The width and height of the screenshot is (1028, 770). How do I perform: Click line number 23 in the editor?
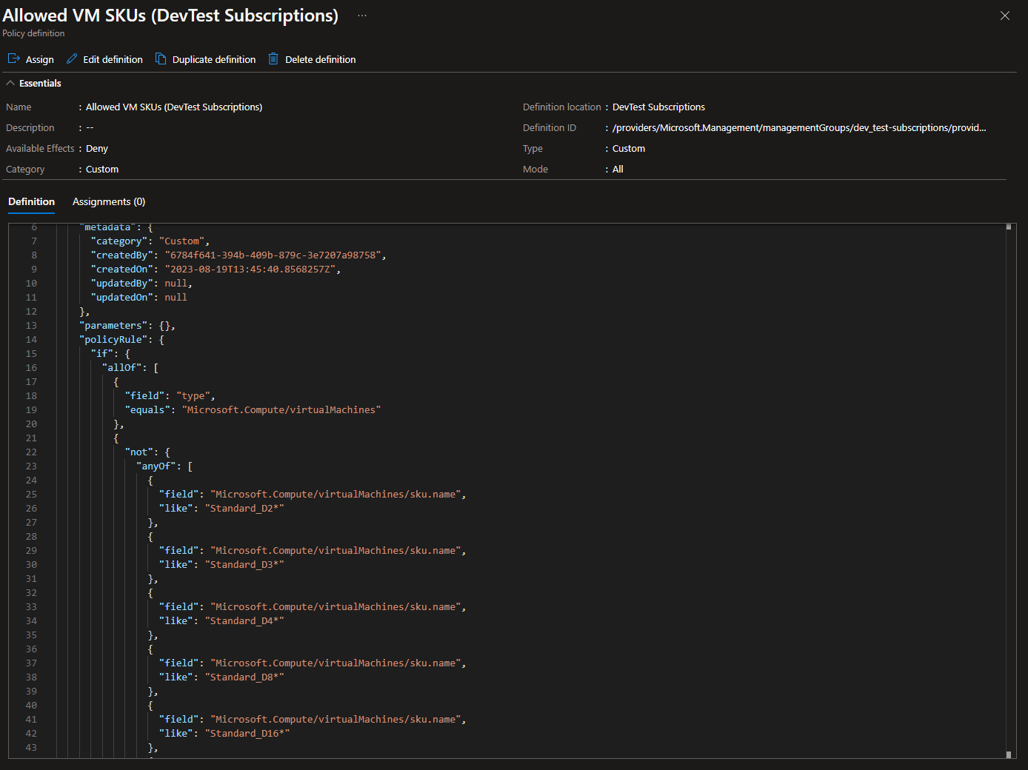pyautogui.click(x=31, y=466)
